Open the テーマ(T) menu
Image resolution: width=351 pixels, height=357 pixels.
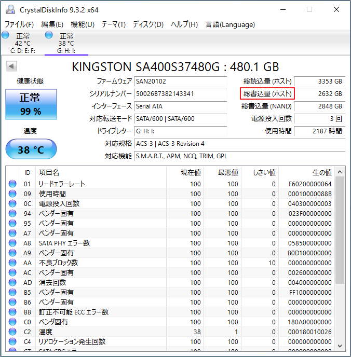114,24
